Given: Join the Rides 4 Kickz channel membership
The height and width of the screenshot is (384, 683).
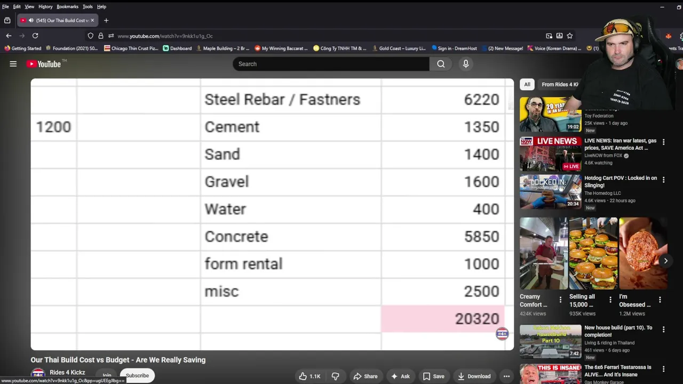Looking at the screenshot, I should pyautogui.click(x=107, y=376).
